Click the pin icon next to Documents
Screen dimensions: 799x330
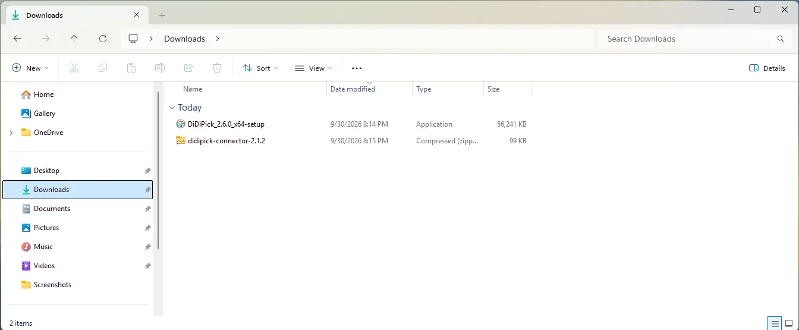[147, 209]
